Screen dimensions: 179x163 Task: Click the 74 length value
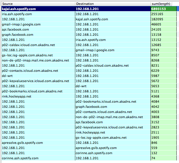pyautogui.click(x=153, y=158)
